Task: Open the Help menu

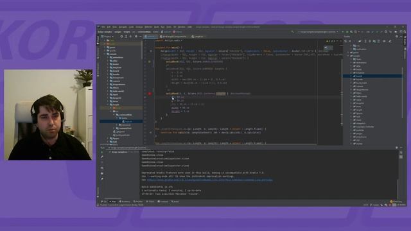Action: (189, 27)
